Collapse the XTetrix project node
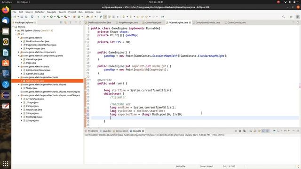The width and height of the screenshot is (301, 169). [13, 27]
